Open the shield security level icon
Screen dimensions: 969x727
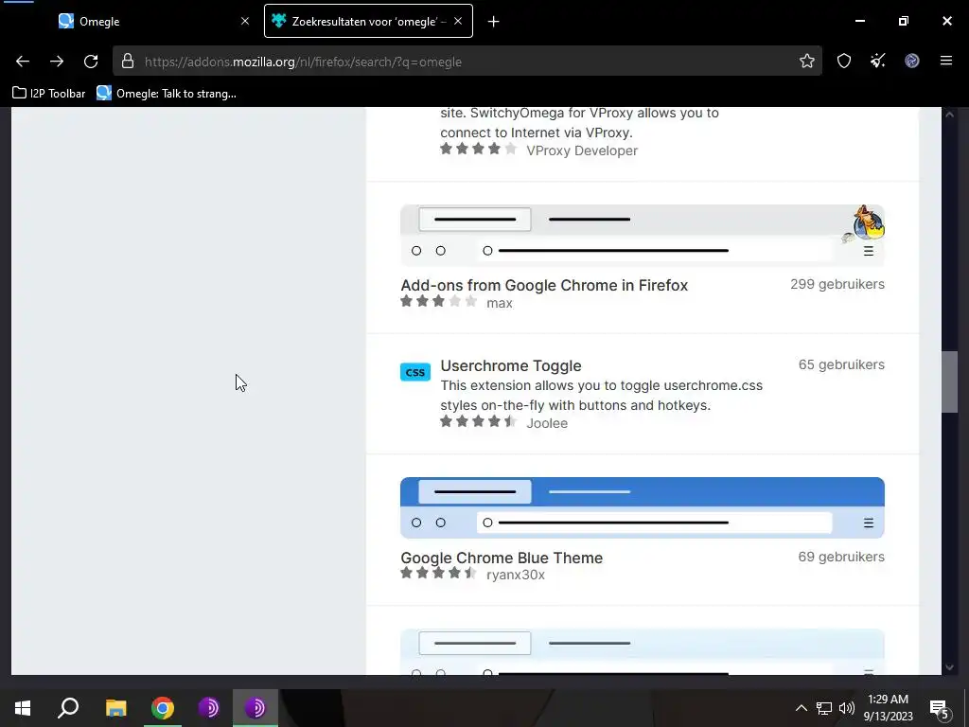click(843, 61)
